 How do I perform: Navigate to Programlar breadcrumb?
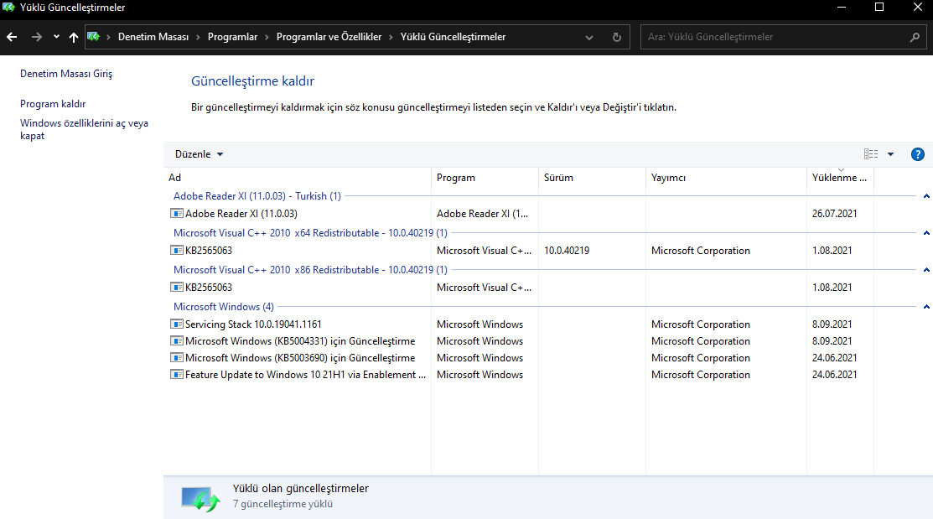[x=233, y=37]
